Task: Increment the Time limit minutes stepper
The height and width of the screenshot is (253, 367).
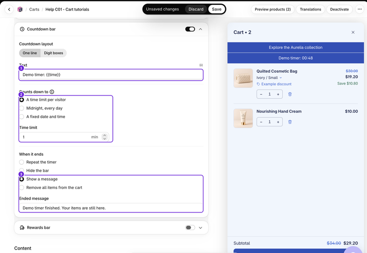Action: 105,135
